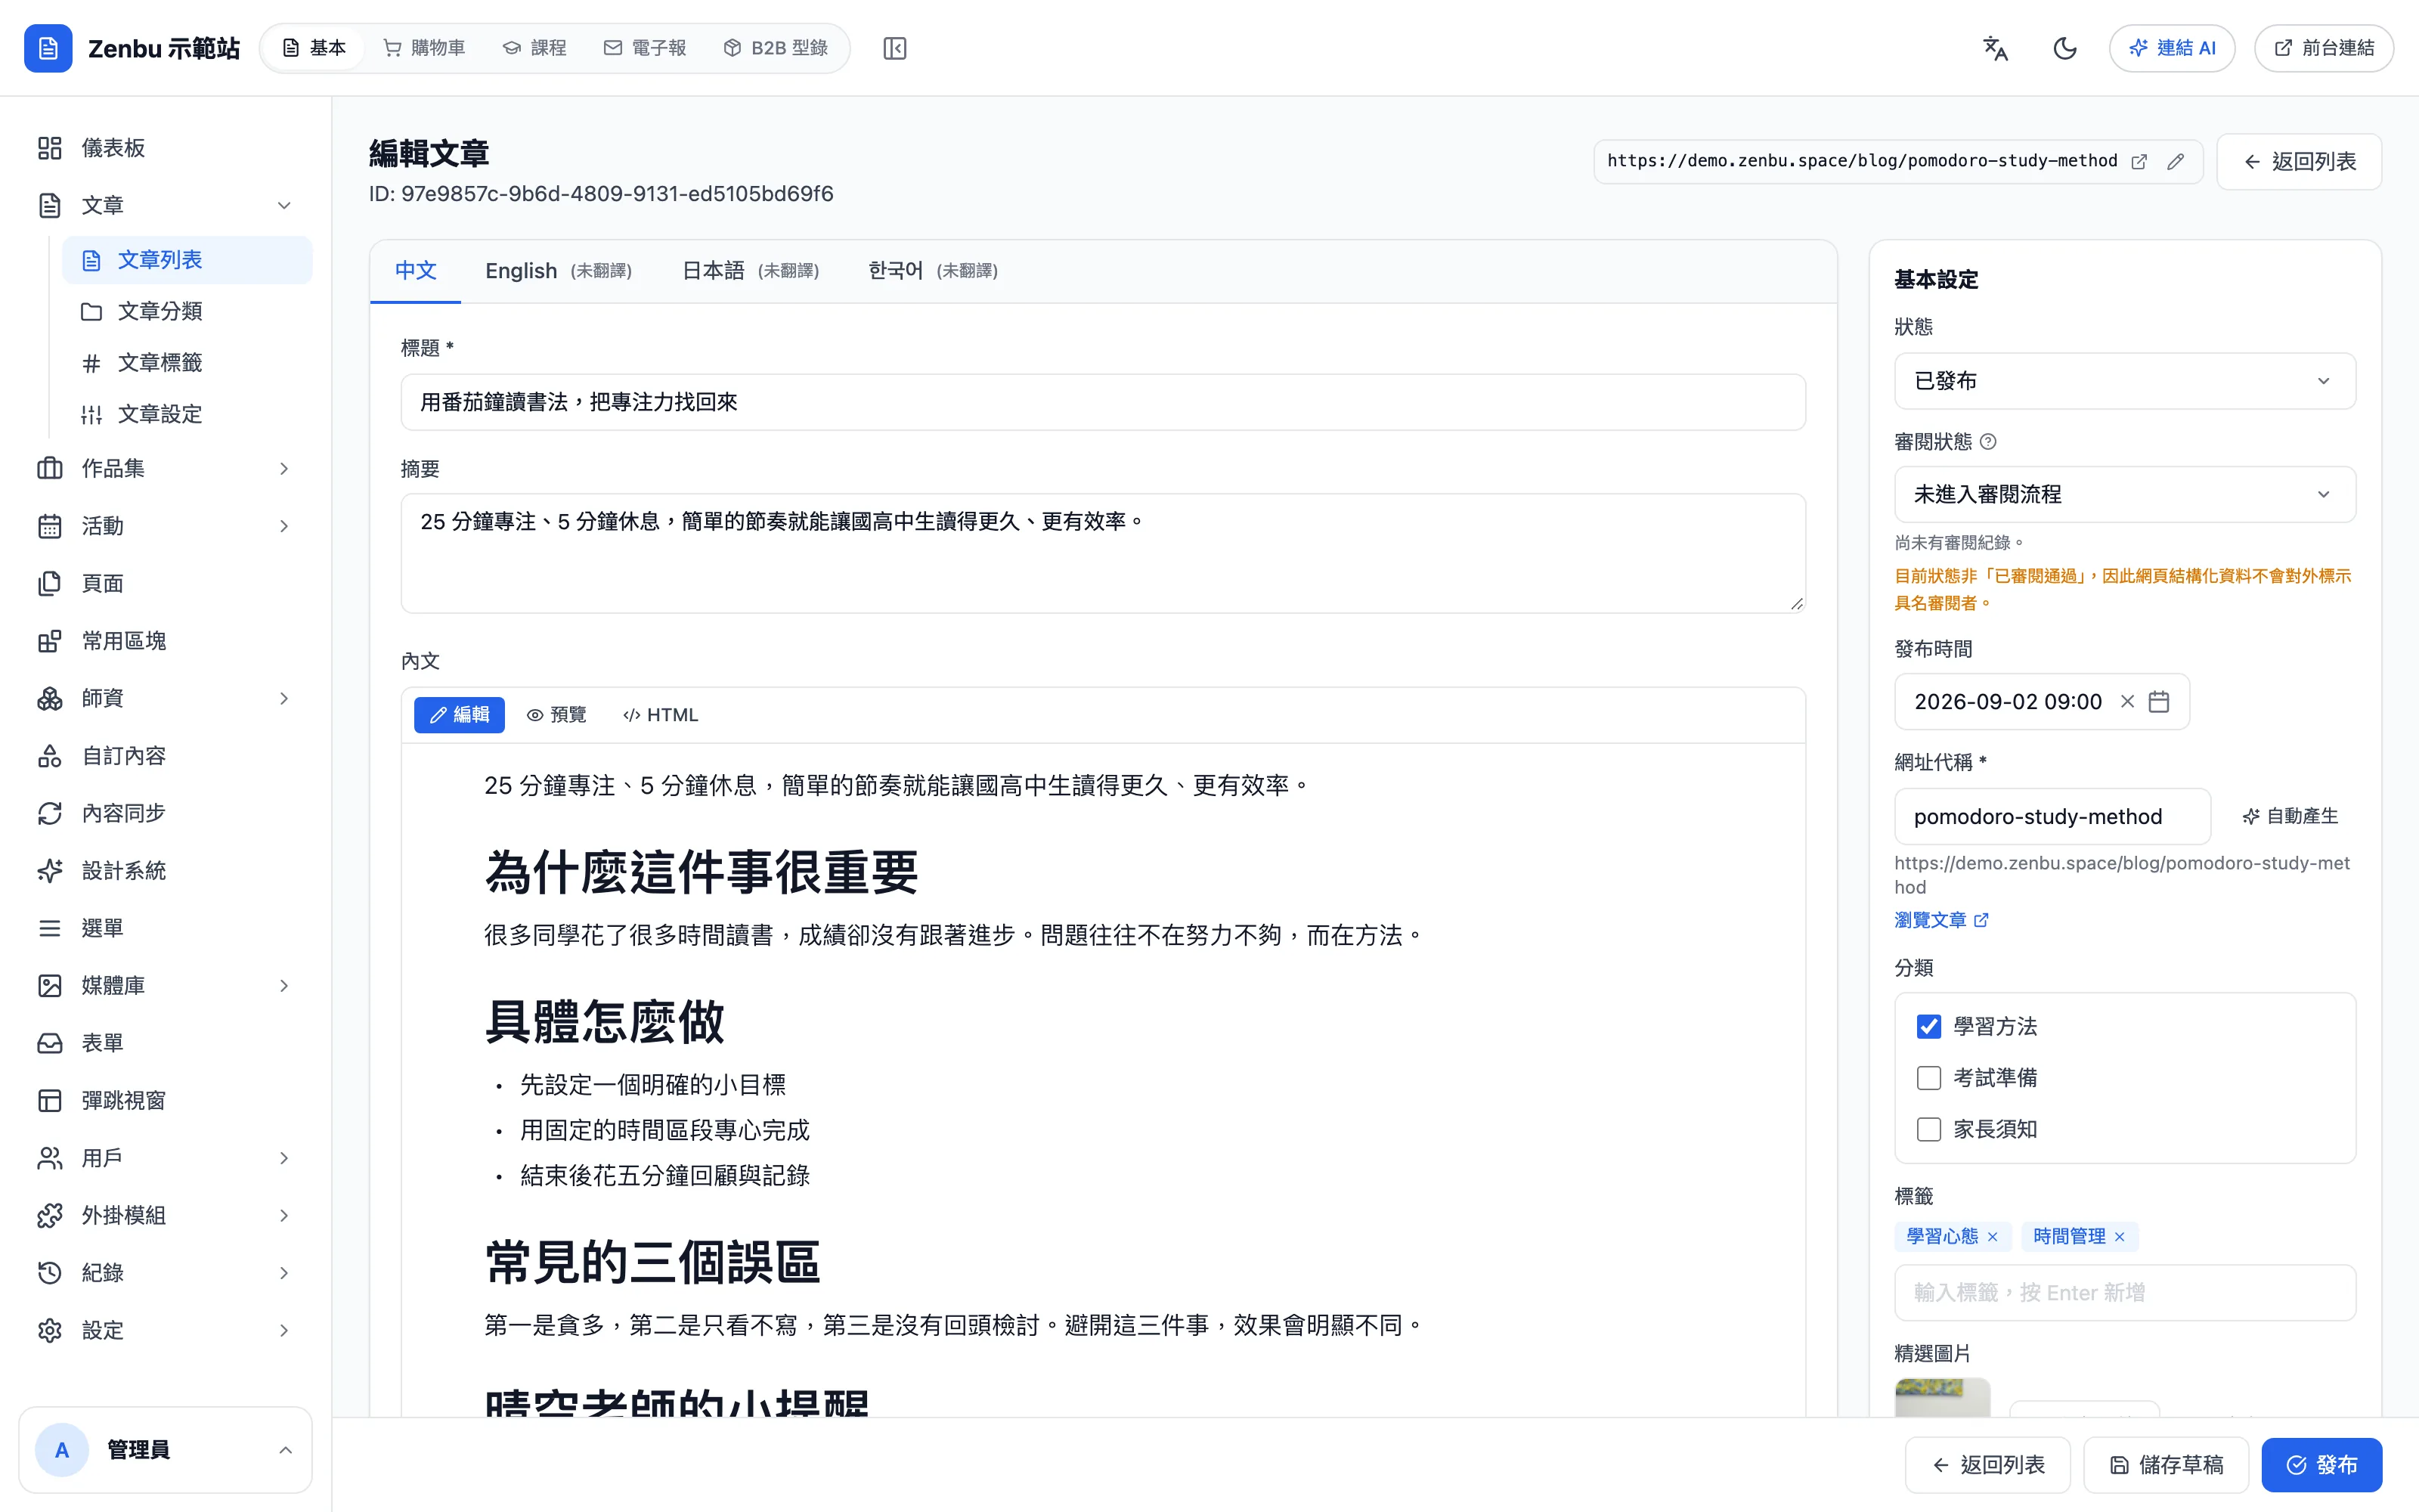Open 文章分類 in the sidebar
Viewport: 2419px width, 1512px height.
[188, 311]
